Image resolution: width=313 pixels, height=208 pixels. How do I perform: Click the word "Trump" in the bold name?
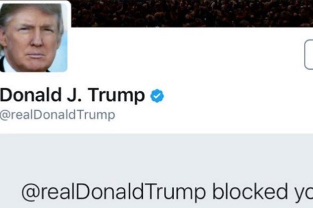tap(117, 96)
